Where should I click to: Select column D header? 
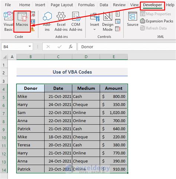point(86,57)
